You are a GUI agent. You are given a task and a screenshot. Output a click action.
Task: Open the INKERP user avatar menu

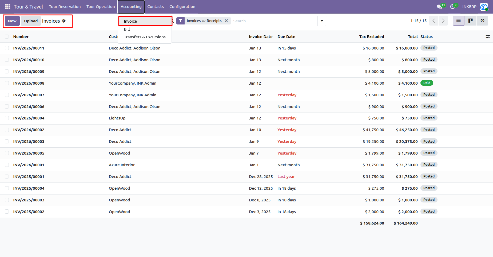click(x=484, y=7)
